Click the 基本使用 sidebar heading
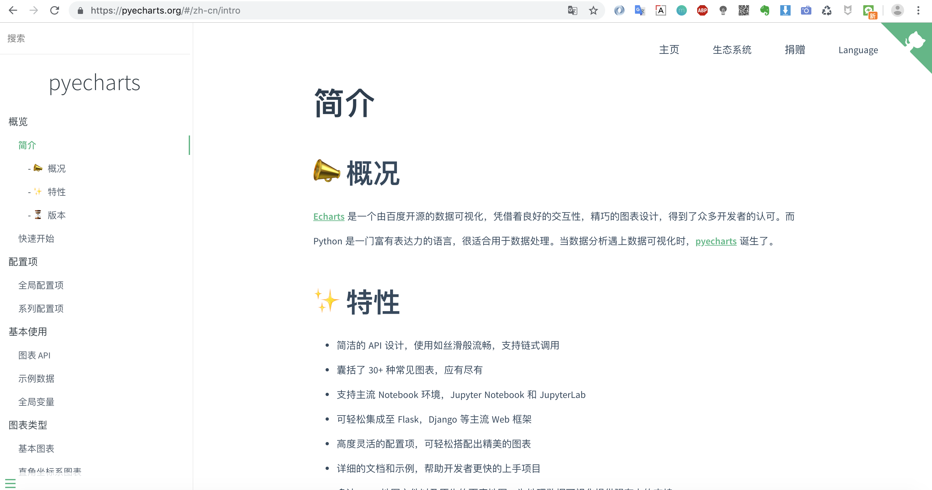The height and width of the screenshot is (490, 932). (x=28, y=332)
